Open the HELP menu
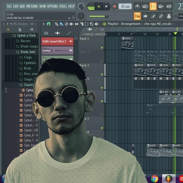Image resolution: width=183 pixels, height=183 pixels. [x=72, y=6]
